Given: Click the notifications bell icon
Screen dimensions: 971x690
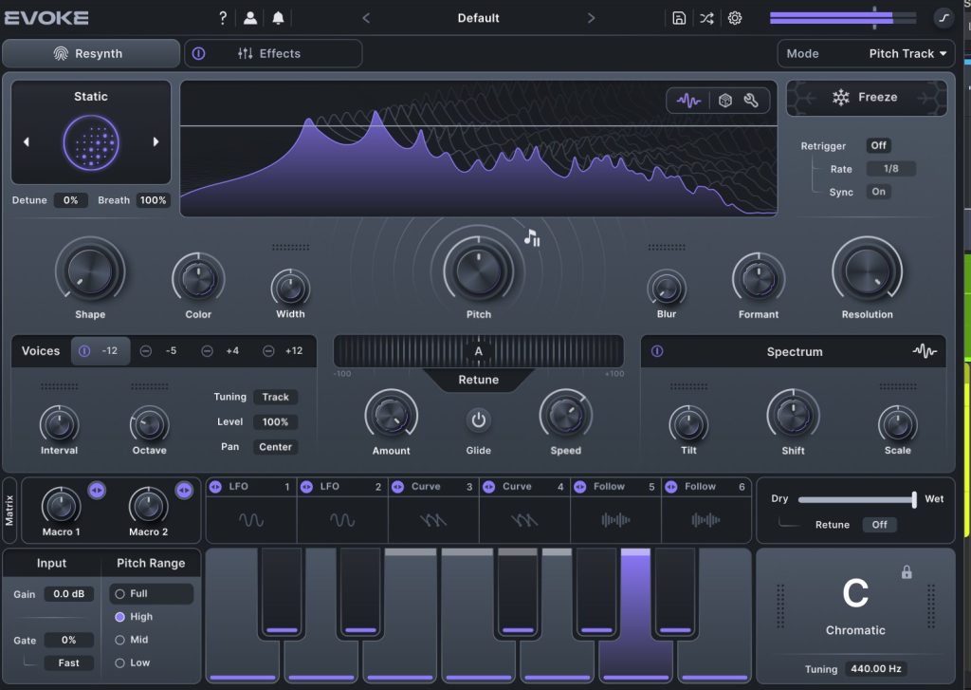Looking at the screenshot, I should pos(278,18).
